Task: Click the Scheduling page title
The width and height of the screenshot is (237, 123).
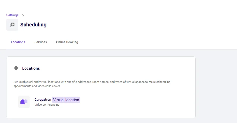Action: pyautogui.click(x=33, y=25)
